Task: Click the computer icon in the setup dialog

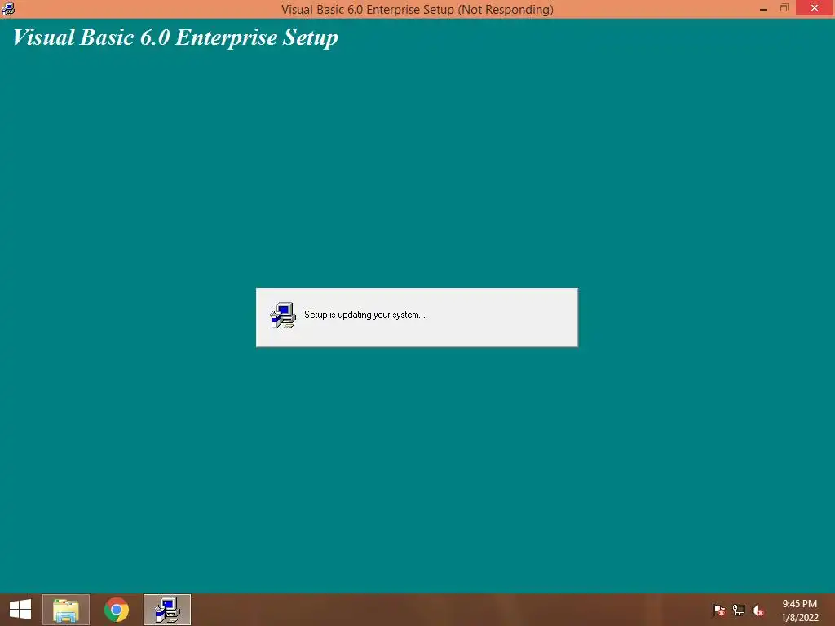Action: point(283,315)
